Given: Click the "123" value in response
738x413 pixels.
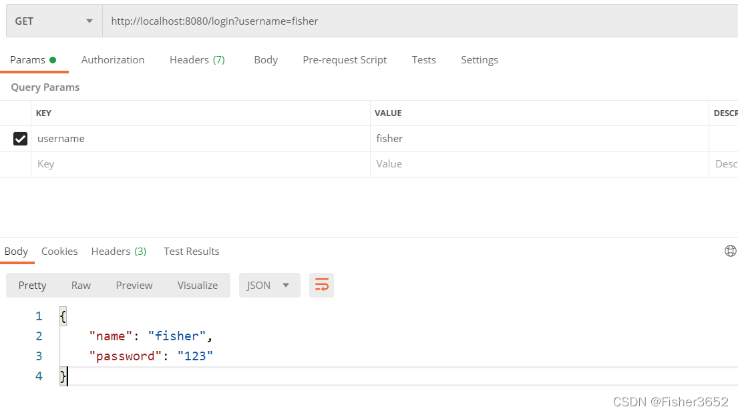Looking at the screenshot, I should (195, 356).
